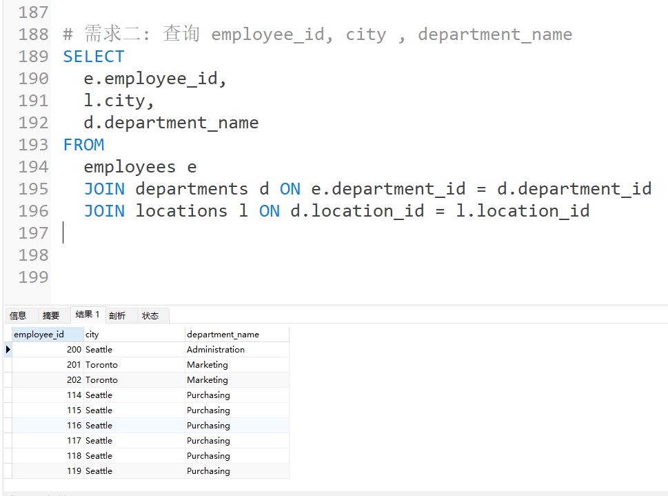This screenshot has width=668, height=496.
Task: Open the 状态 tab
Action: click(150, 315)
